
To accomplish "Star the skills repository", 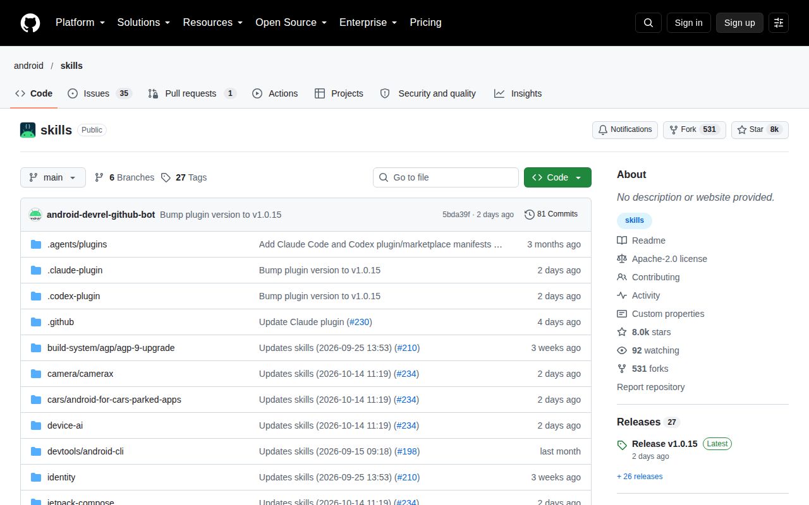I will (760, 129).
